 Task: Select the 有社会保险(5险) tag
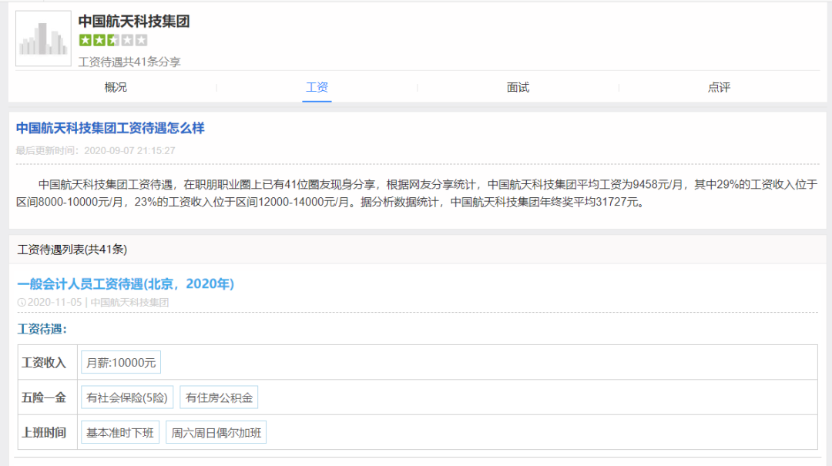pyautogui.click(x=127, y=397)
